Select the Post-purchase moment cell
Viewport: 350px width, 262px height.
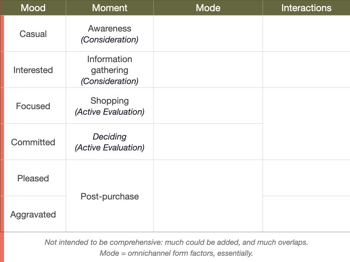[x=110, y=196]
